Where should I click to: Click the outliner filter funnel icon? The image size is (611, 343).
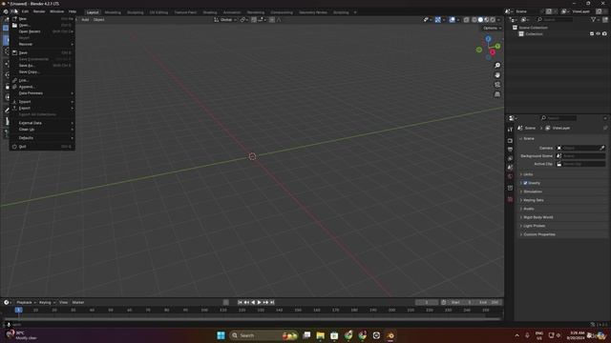point(593,19)
